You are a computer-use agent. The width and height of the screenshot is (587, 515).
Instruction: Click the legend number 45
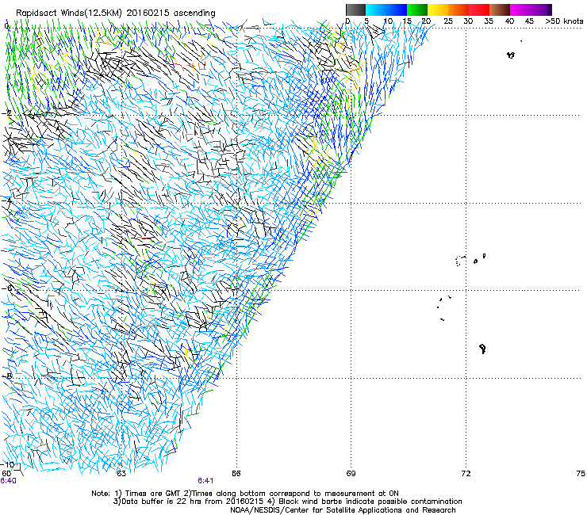click(529, 21)
